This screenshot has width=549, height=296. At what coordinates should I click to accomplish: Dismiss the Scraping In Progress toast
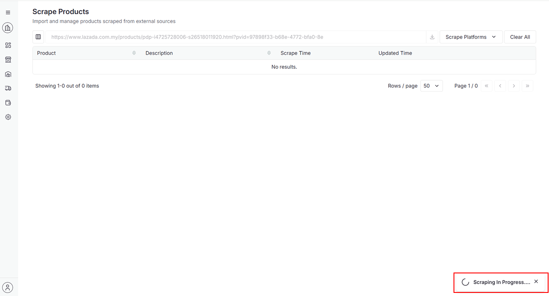pyautogui.click(x=536, y=282)
